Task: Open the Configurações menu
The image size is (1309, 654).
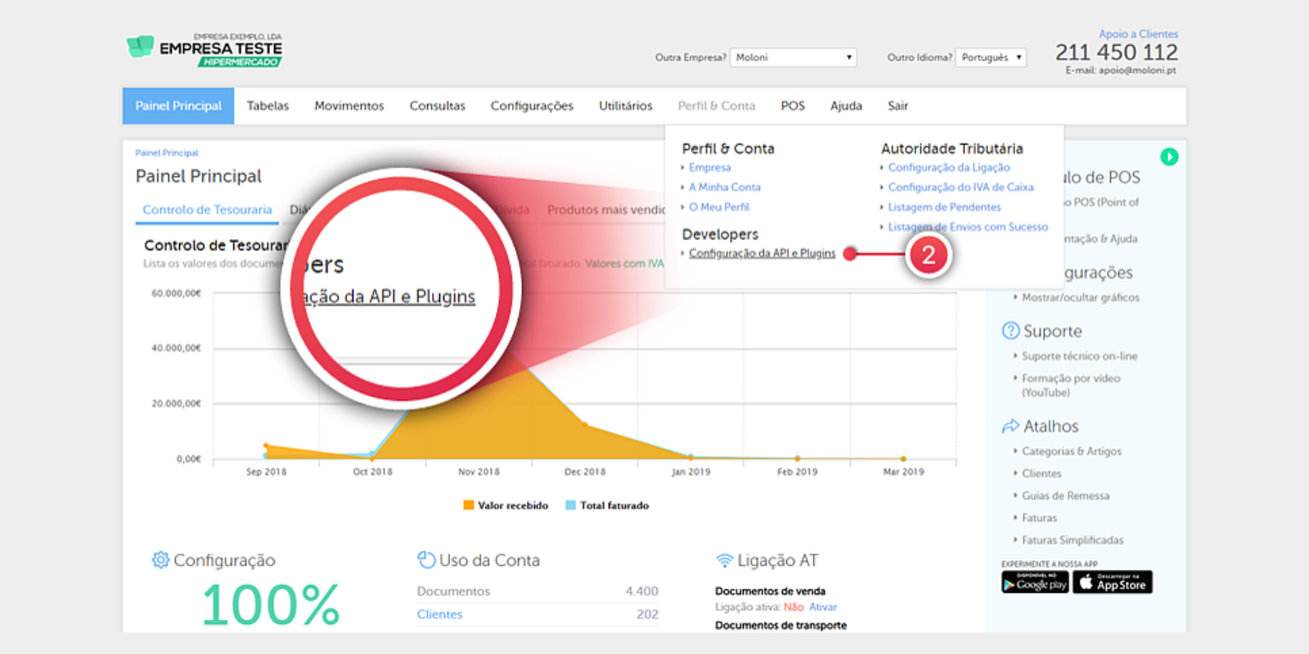Action: click(532, 106)
